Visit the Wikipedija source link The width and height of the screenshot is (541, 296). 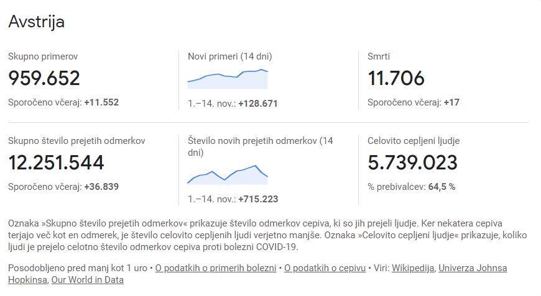(x=413, y=268)
